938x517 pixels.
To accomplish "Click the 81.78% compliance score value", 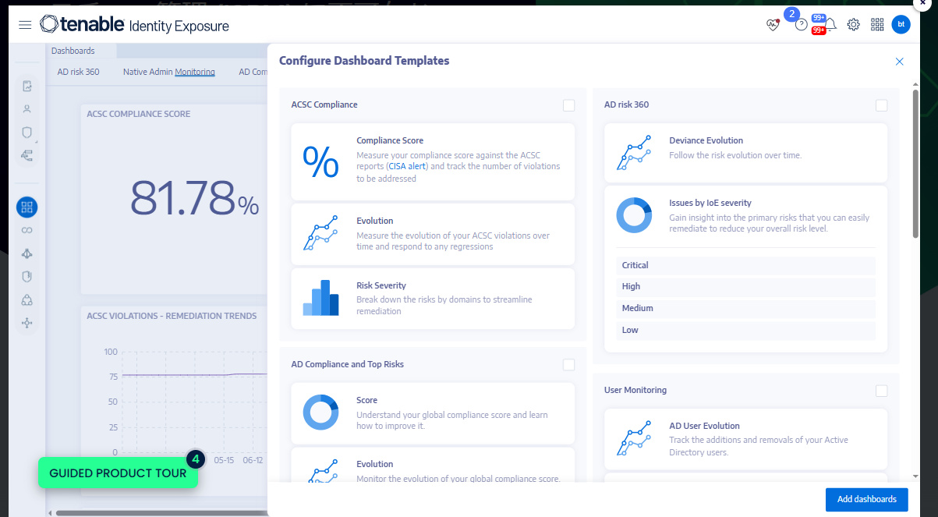I will pos(194,199).
